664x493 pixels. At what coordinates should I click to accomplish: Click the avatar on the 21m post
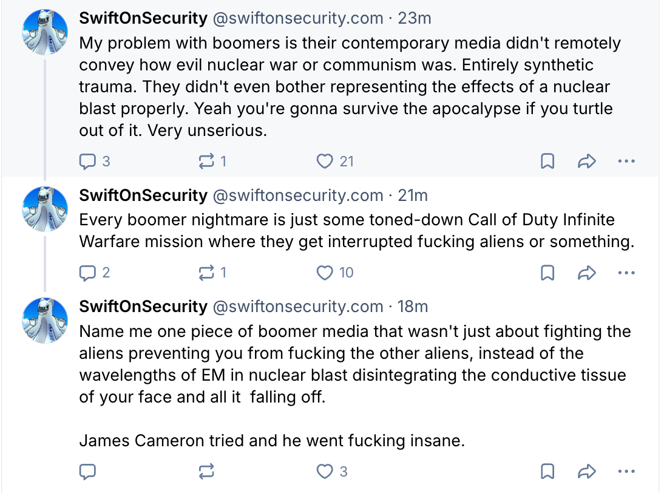click(45, 209)
